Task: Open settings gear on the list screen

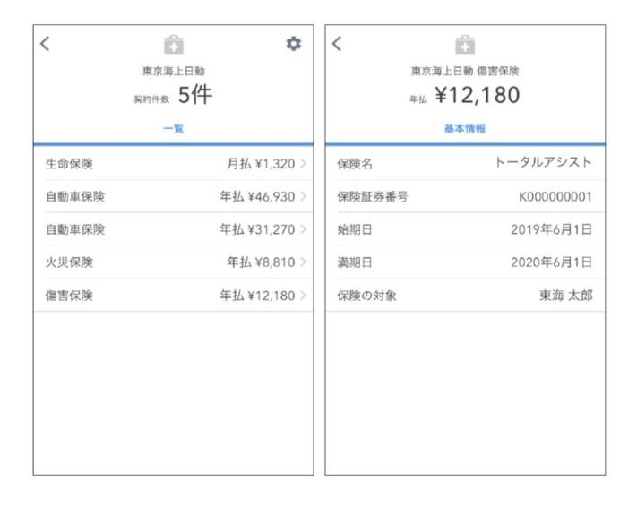Action: (x=294, y=44)
